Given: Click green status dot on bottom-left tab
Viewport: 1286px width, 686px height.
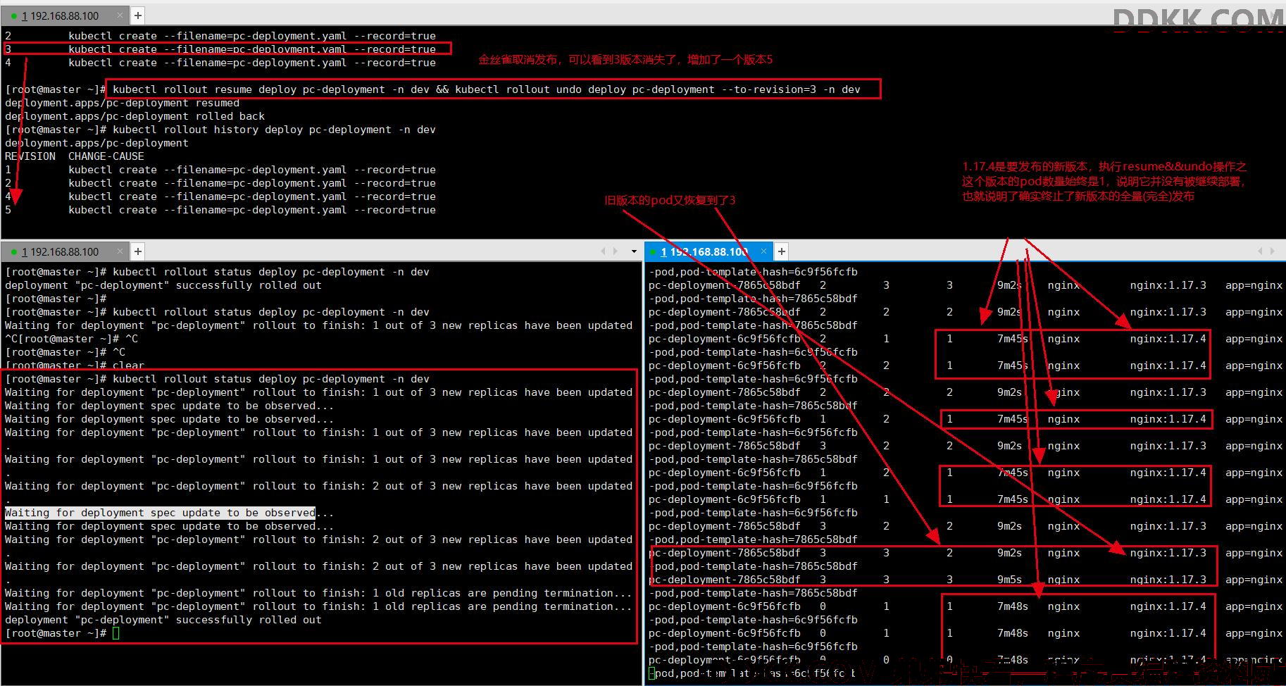Looking at the screenshot, I should [x=13, y=251].
